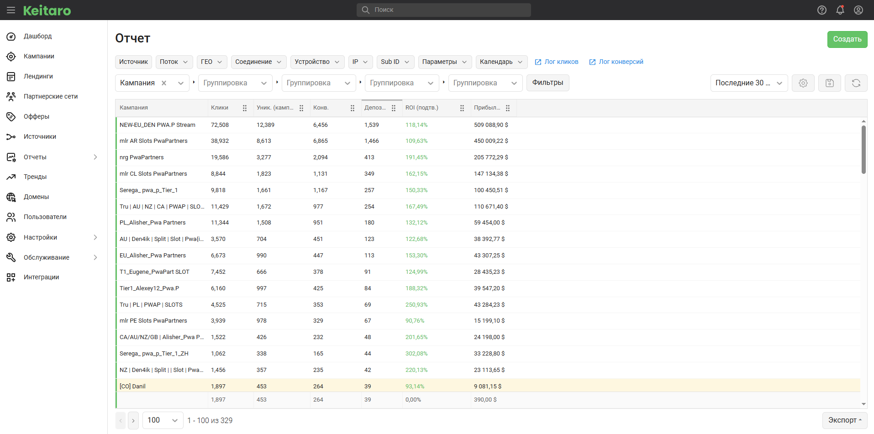Click the Клики column drag handle

(245, 108)
